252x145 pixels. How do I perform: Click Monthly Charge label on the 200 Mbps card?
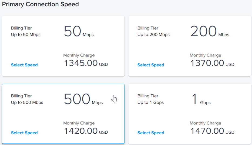click(x=205, y=55)
